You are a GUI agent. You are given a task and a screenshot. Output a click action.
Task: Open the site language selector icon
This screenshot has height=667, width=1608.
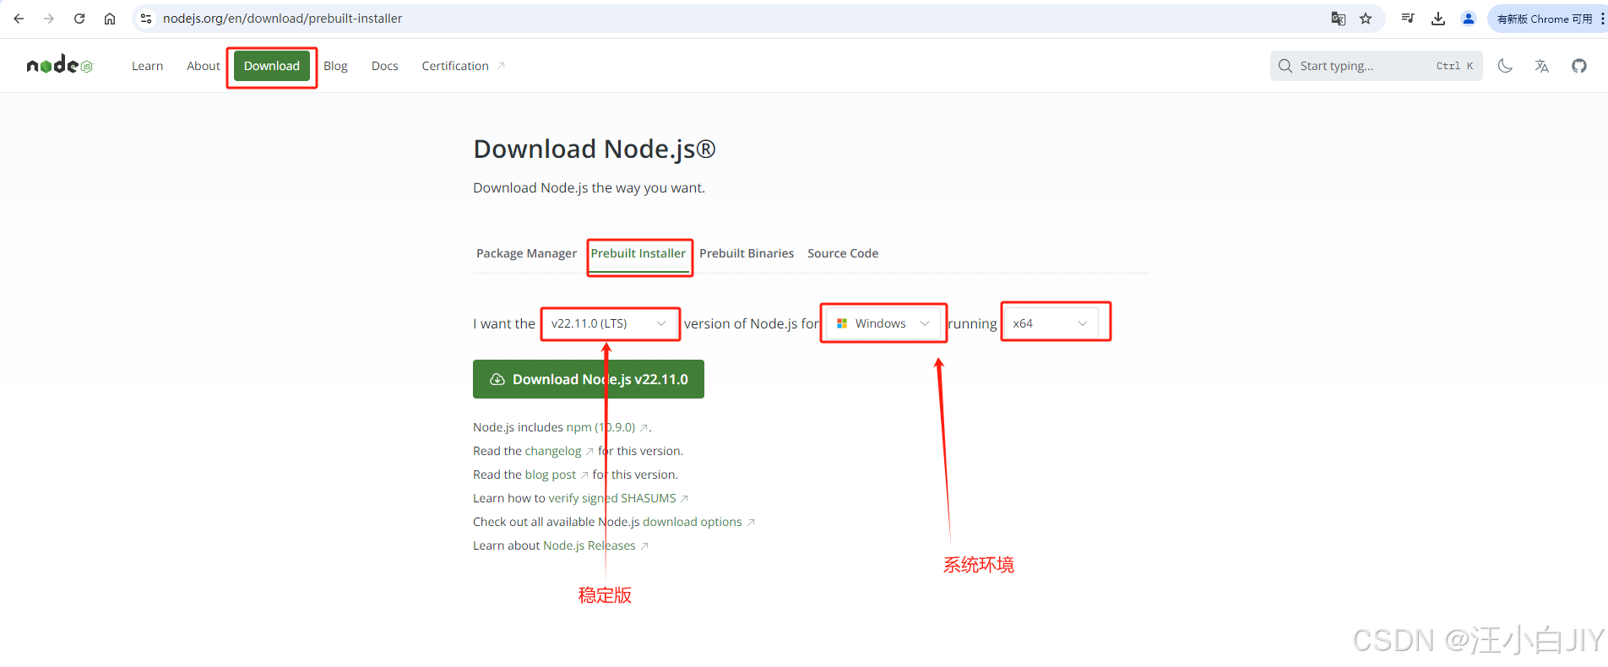[x=1542, y=66]
